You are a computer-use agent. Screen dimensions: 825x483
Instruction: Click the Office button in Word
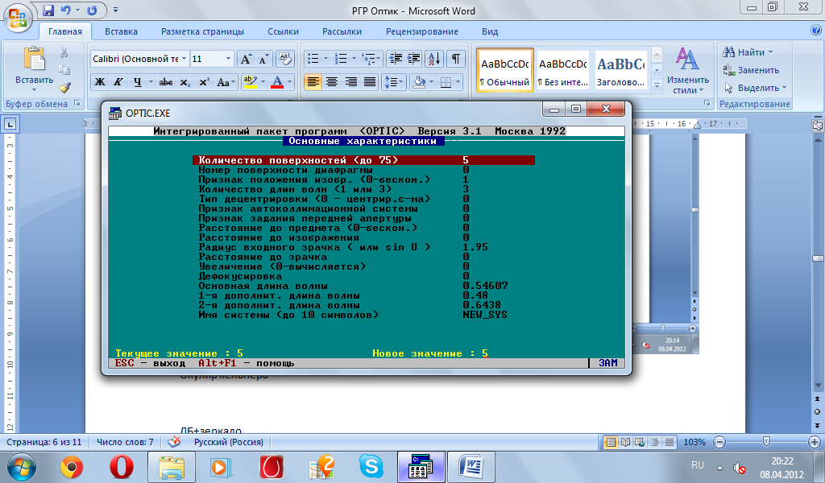[18, 18]
